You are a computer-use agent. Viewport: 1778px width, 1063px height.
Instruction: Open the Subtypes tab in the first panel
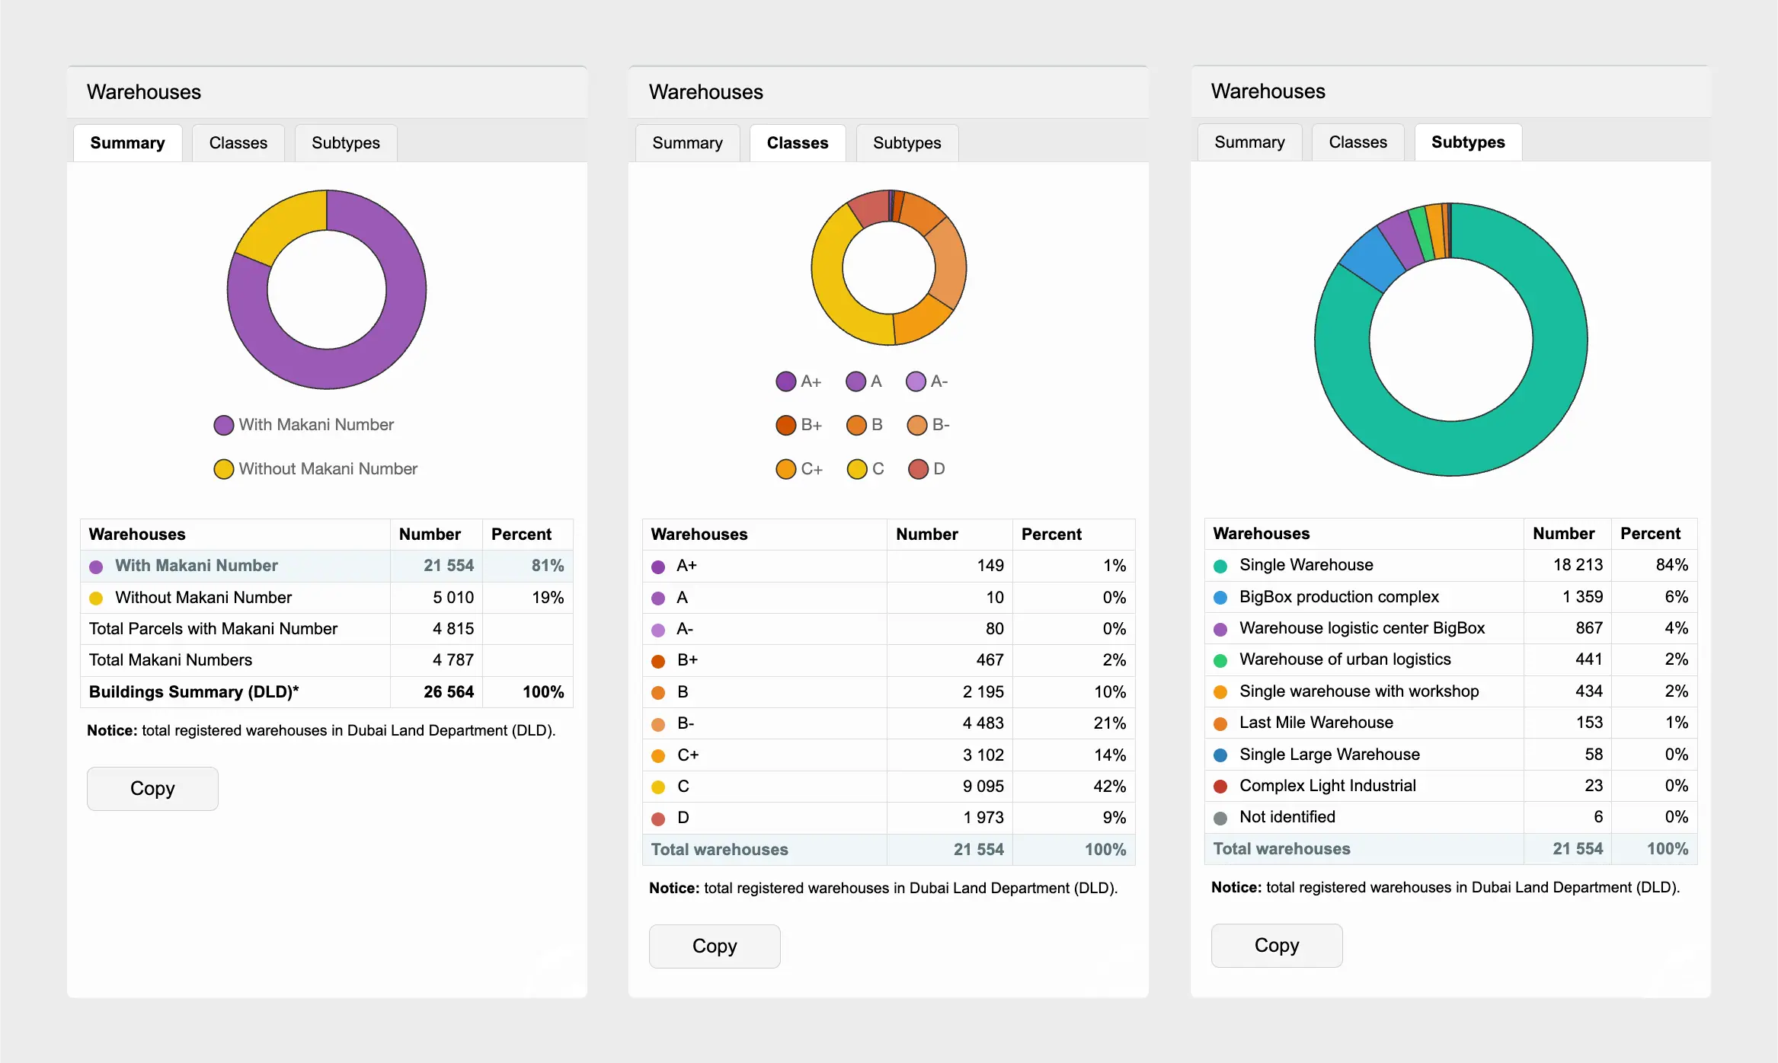click(x=346, y=143)
